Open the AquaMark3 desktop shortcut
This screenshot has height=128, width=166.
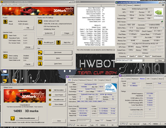[x=4, y=73]
